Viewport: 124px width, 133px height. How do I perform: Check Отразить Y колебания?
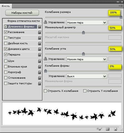tap(85, 91)
